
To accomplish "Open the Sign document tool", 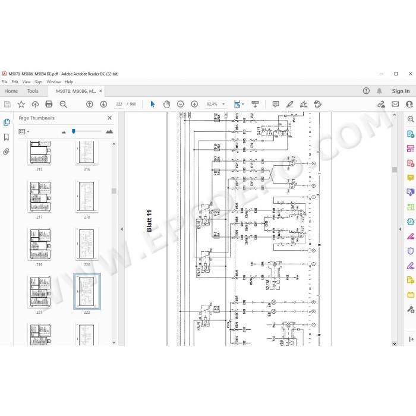I will pyautogui.click(x=304, y=104).
